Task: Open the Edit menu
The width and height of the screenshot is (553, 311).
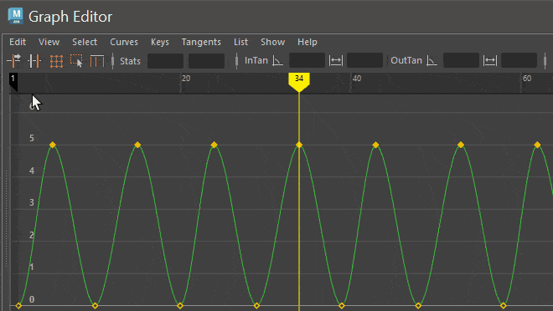Action: [x=18, y=42]
